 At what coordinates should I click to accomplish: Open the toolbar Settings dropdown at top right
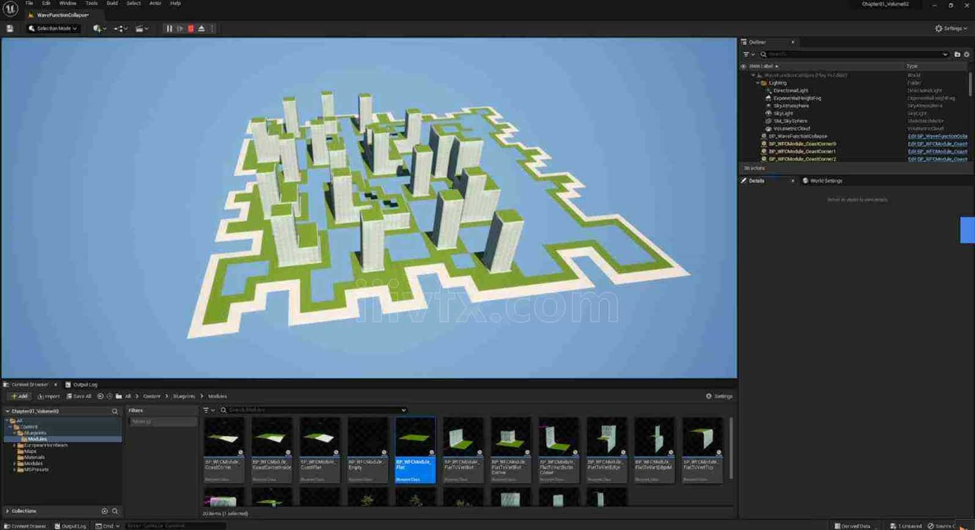[x=951, y=29]
